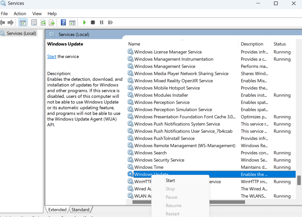The height and width of the screenshot is (217, 302).
Task: Open the View menu
Action: tap(37, 14)
